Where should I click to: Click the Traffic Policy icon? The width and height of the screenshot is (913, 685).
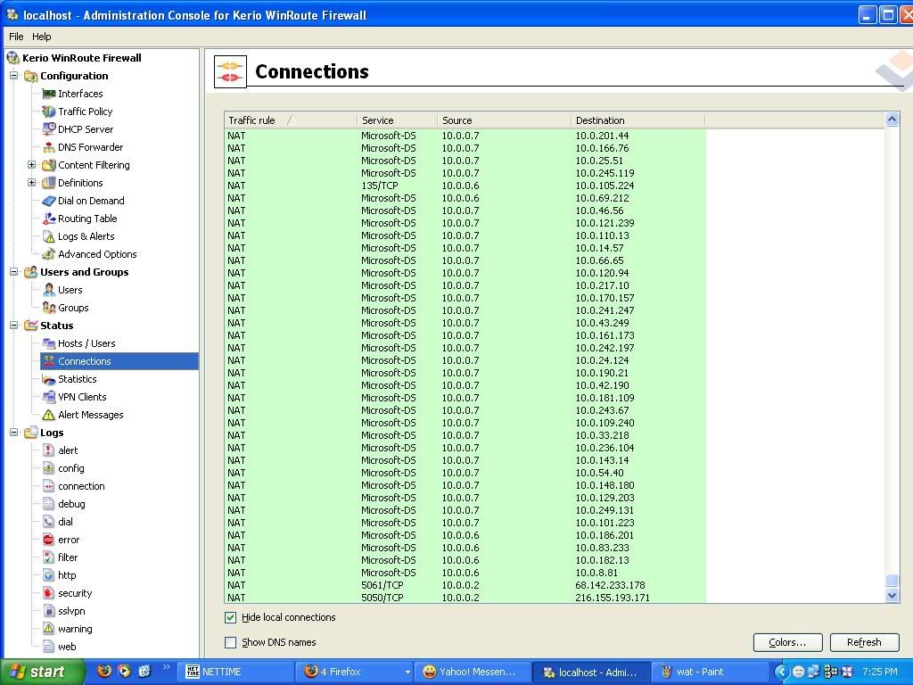[x=49, y=111]
